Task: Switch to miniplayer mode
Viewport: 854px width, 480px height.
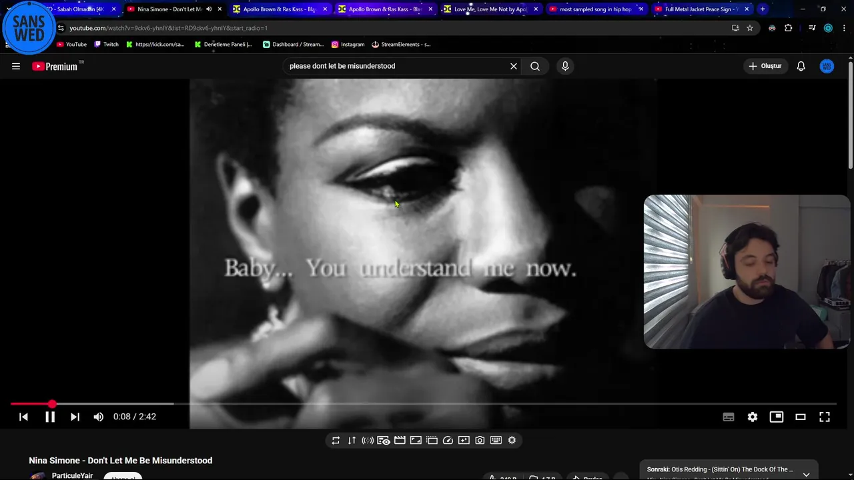Action: pos(777,417)
